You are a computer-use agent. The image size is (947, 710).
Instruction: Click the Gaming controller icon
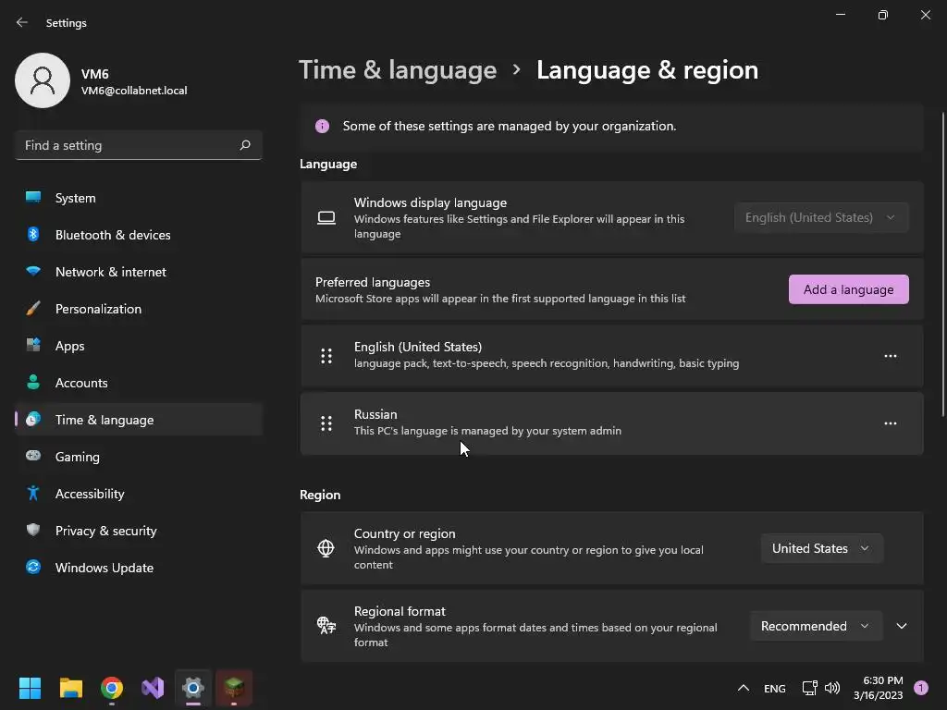coord(33,456)
